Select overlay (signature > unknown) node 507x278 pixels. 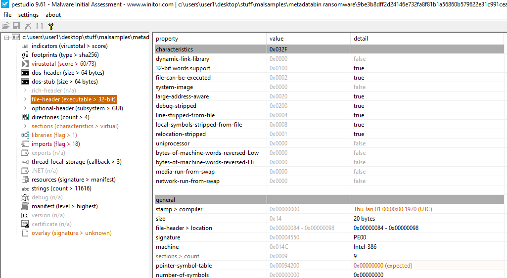[x=71, y=233]
